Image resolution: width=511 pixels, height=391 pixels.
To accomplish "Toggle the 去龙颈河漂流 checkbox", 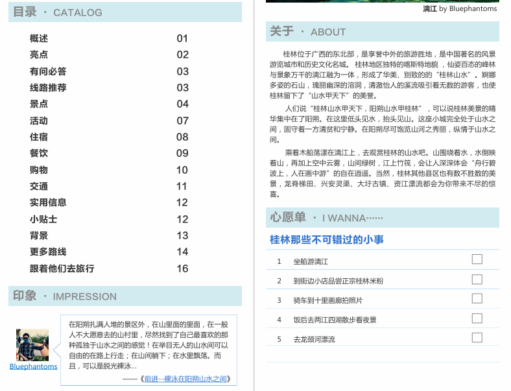I will click(477, 338).
